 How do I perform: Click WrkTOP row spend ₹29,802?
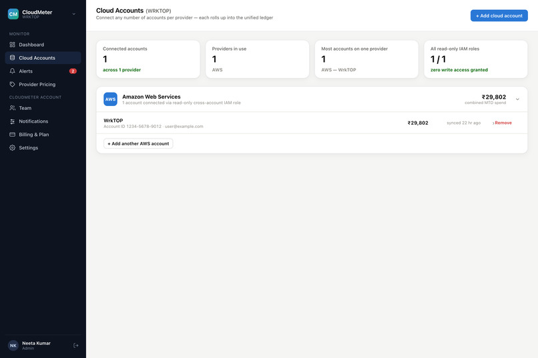pos(418,123)
